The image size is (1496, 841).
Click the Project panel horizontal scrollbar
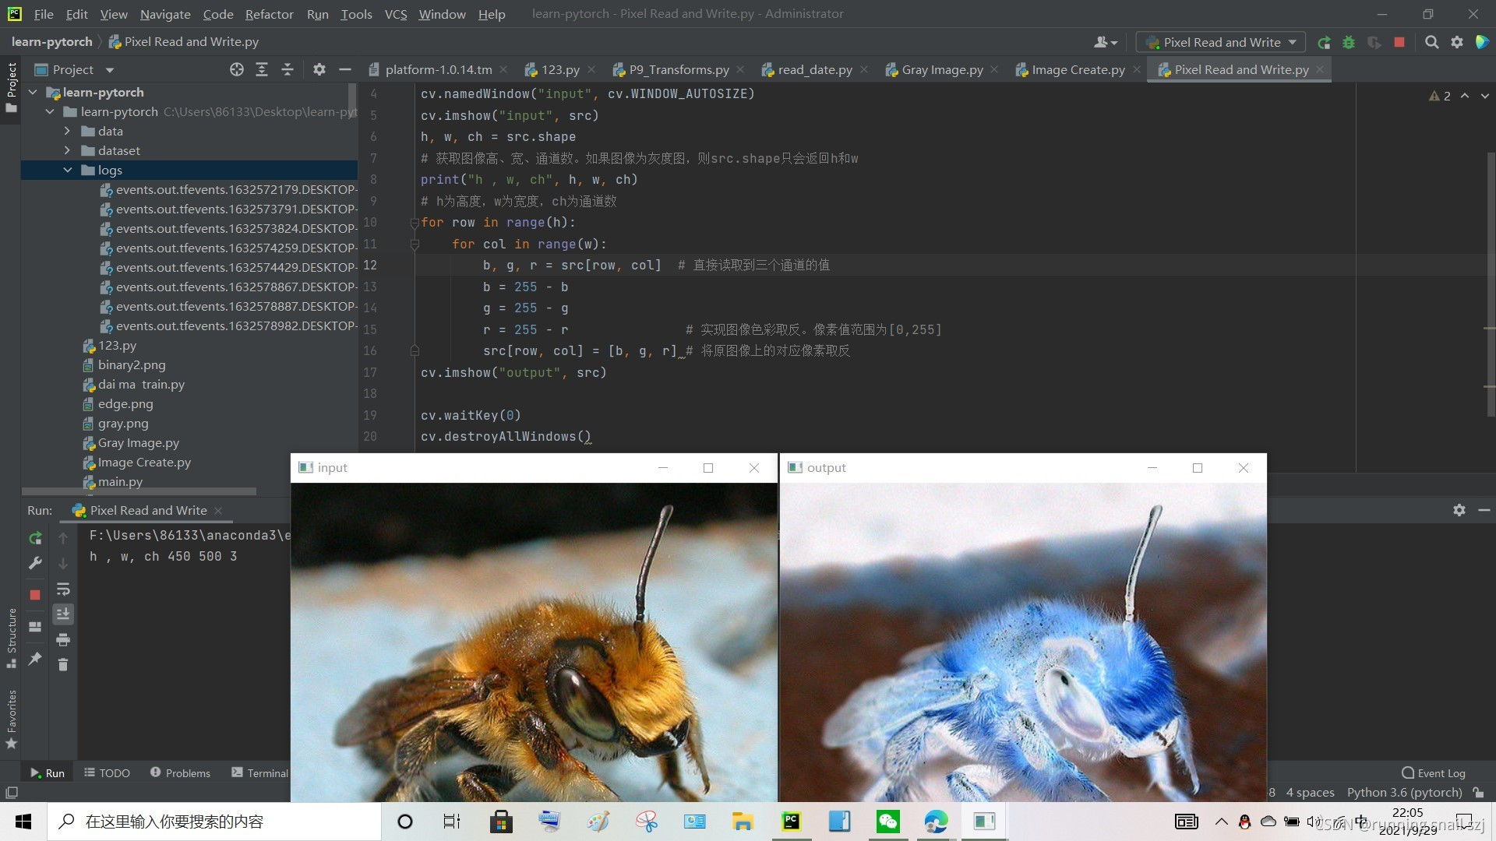(139, 491)
